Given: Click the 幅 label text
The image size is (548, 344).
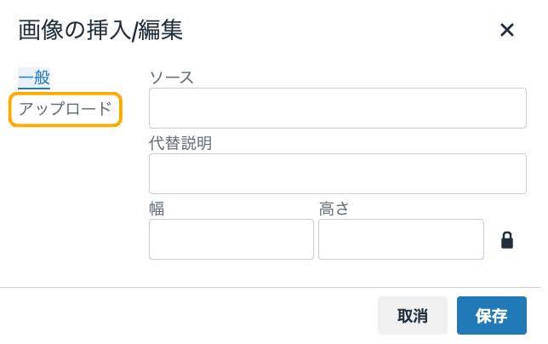Looking at the screenshot, I should tap(157, 209).
